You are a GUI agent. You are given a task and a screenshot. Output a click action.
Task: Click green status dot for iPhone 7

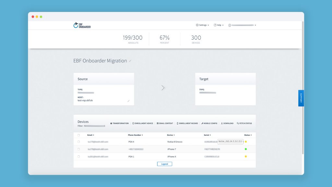tap(246, 149)
